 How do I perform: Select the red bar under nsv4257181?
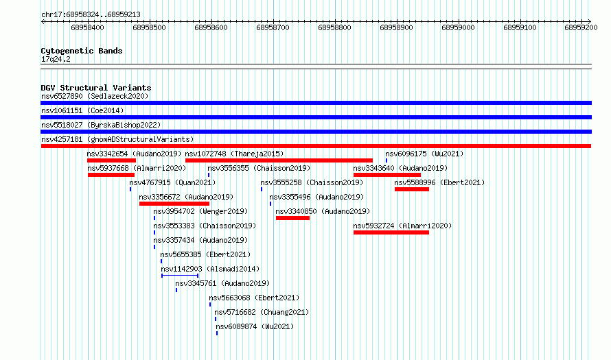click(x=316, y=146)
